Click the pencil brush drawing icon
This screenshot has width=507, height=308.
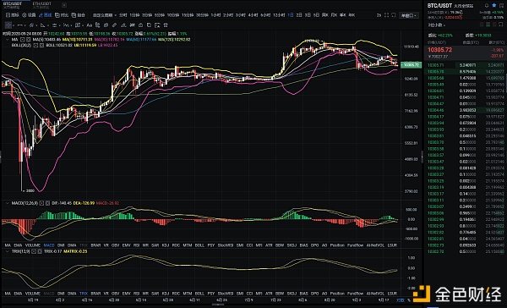coord(114,25)
